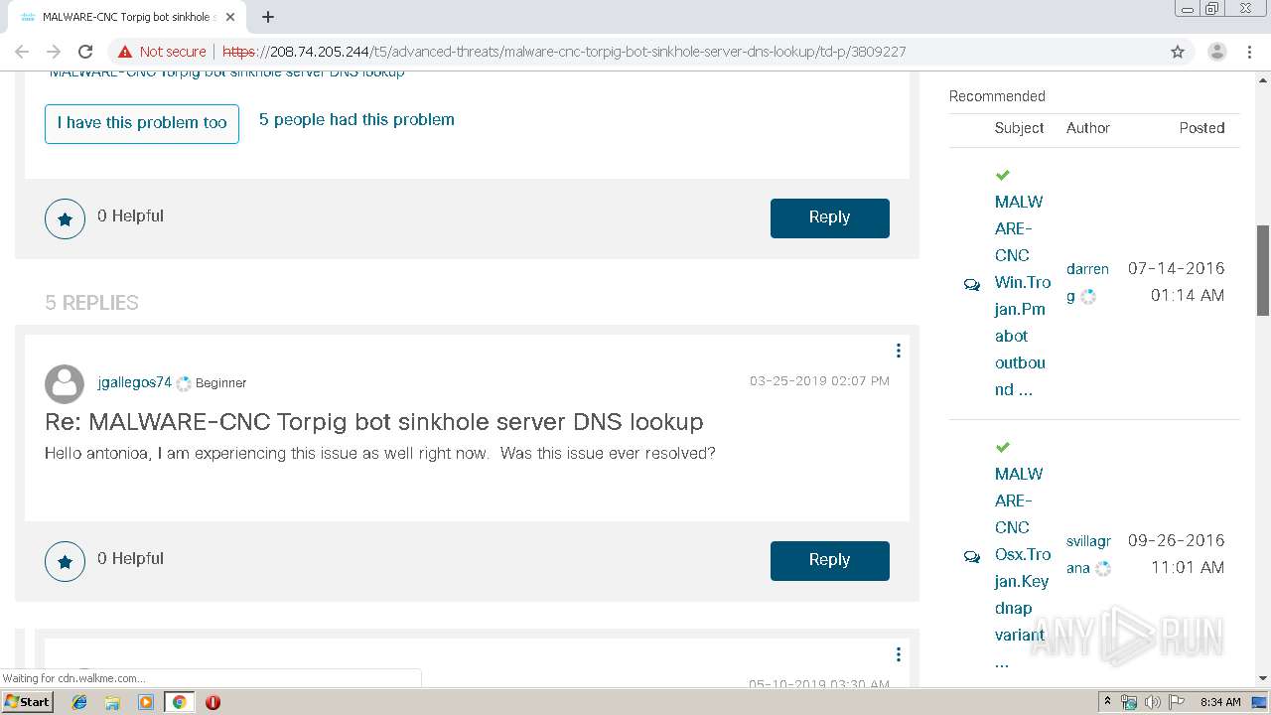
Task: Reload the page with refresh icon
Action: [85, 52]
